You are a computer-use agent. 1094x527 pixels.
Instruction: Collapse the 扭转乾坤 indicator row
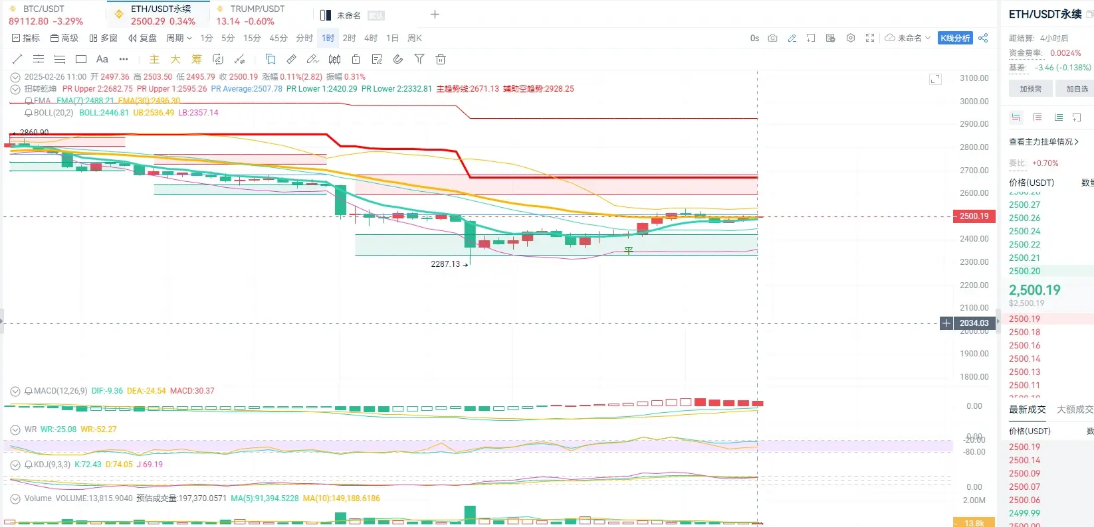[x=15, y=89]
